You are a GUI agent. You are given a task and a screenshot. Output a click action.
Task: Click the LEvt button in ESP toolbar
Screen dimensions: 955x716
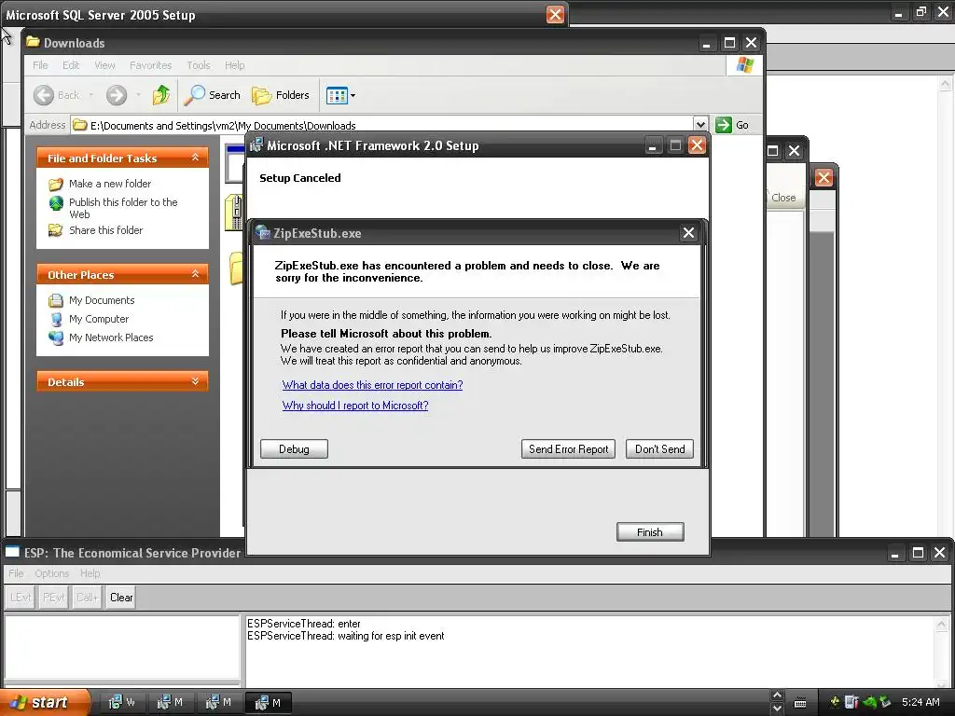coord(21,598)
